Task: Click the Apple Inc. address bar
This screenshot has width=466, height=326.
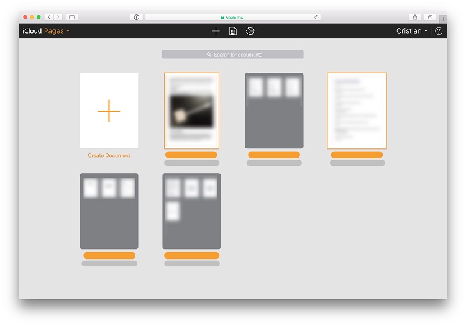Action: point(233,17)
